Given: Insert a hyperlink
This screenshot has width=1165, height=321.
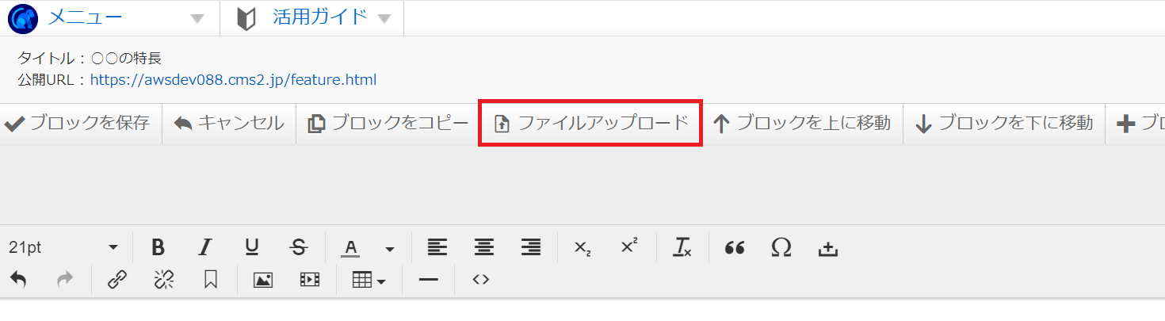Looking at the screenshot, I should pos(117,279).
